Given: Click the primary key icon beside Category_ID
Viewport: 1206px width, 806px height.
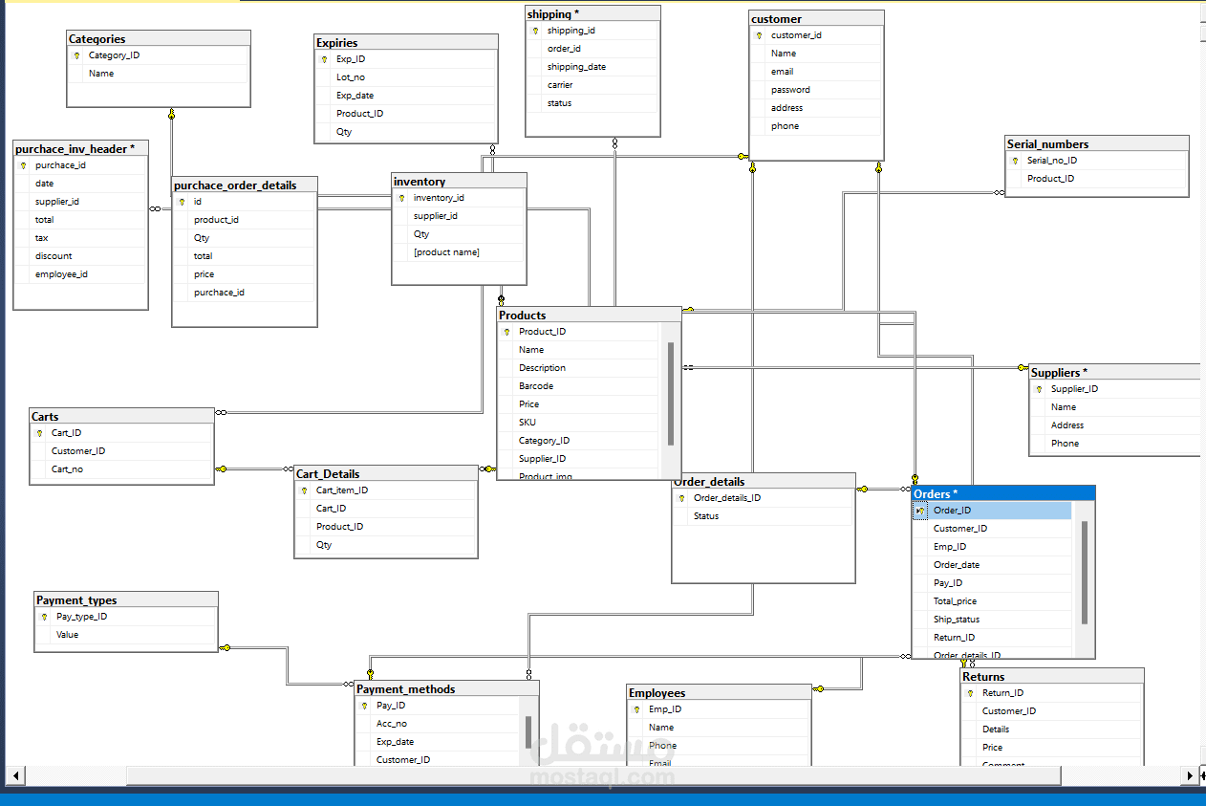Looking at the screenshot, I should click(x=76, y=55).
